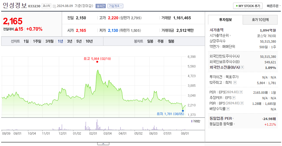Click the 저가 value 2,130

[113, 30]
